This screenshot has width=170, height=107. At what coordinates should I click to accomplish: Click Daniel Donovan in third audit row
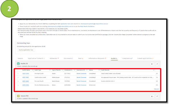pos(81,81)
